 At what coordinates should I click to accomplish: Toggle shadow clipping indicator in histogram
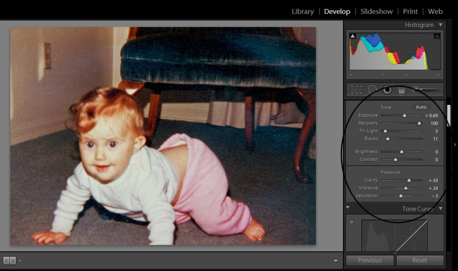[352, 36]
